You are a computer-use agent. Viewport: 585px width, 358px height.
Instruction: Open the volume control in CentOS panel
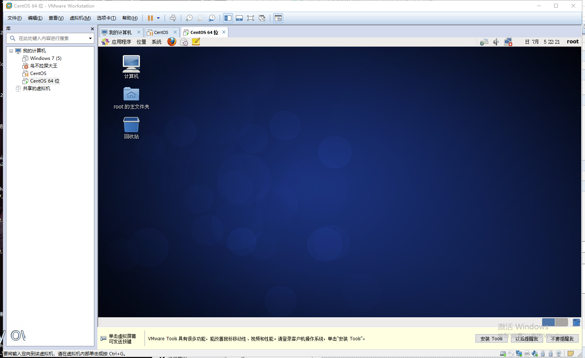tap(496, 42)
